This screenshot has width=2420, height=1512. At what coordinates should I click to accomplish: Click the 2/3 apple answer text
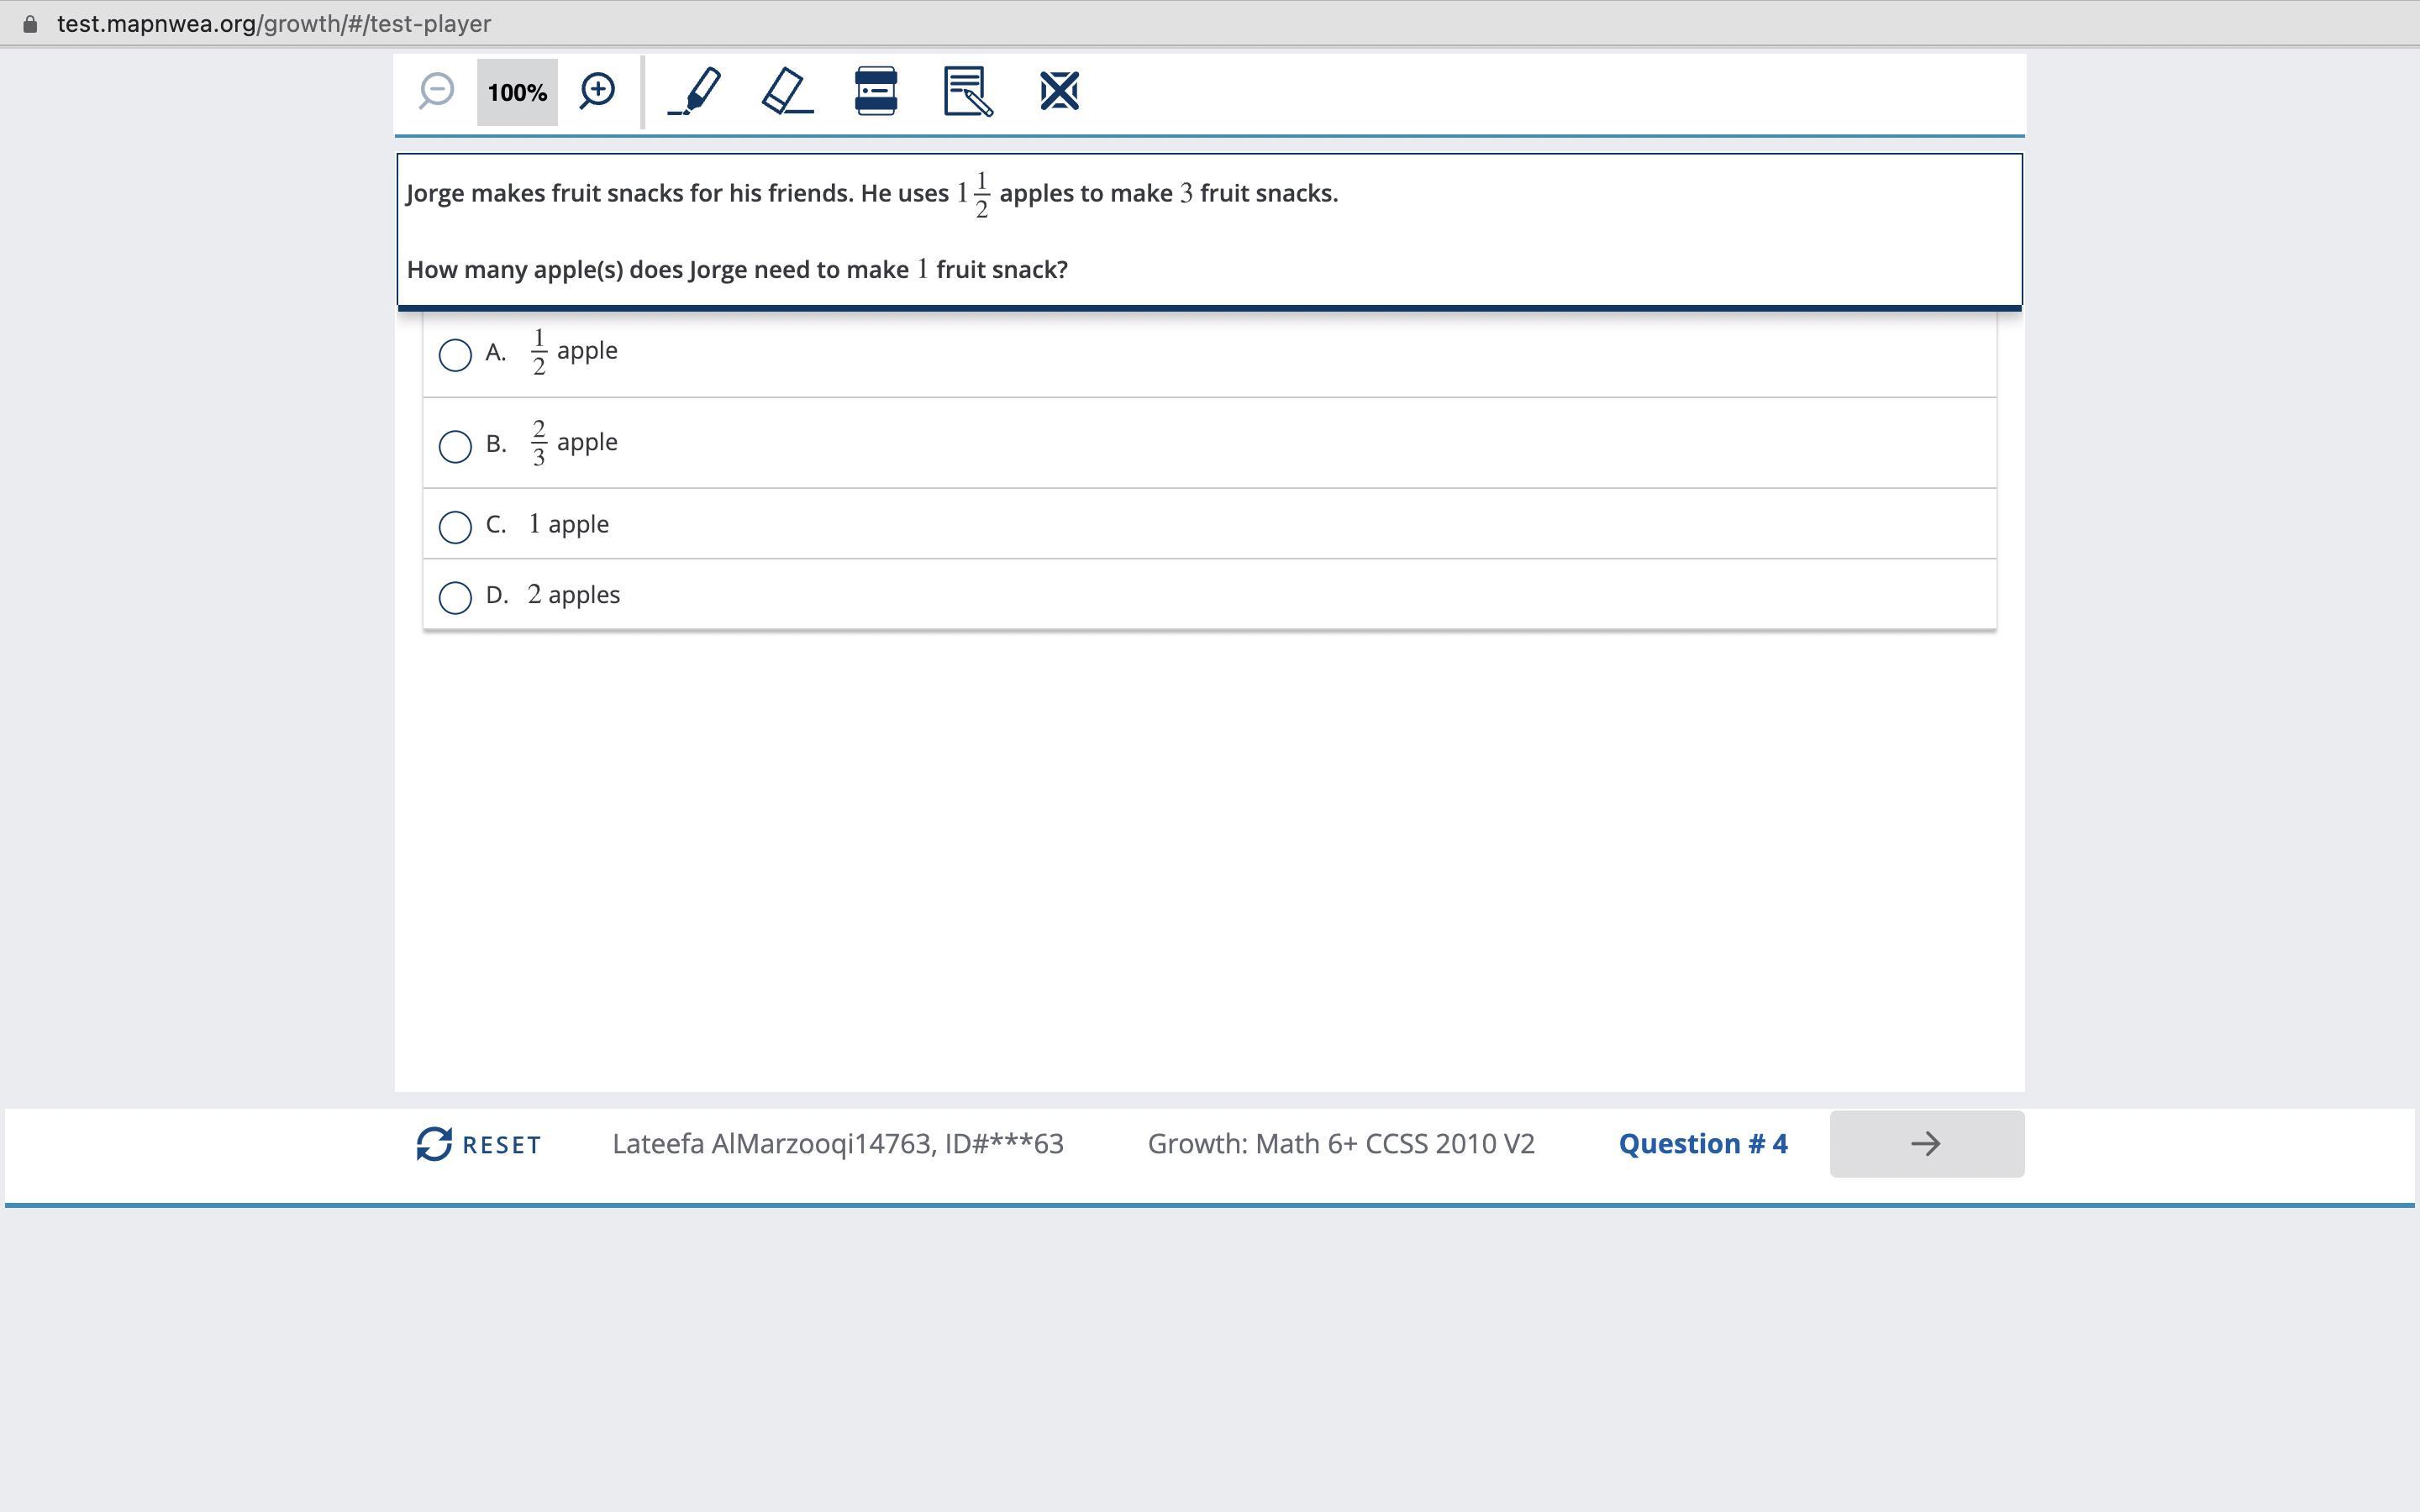point(574,443)
